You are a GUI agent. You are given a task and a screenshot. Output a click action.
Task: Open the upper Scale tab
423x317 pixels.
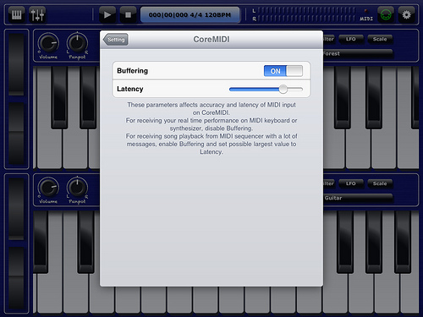pos(380,39)
